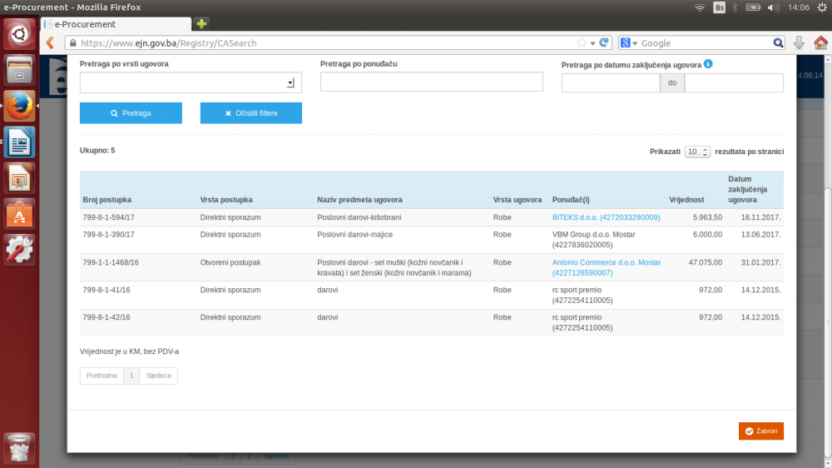Click the Vrijednost column header
832x468 pixels.
tap(686, 200)
